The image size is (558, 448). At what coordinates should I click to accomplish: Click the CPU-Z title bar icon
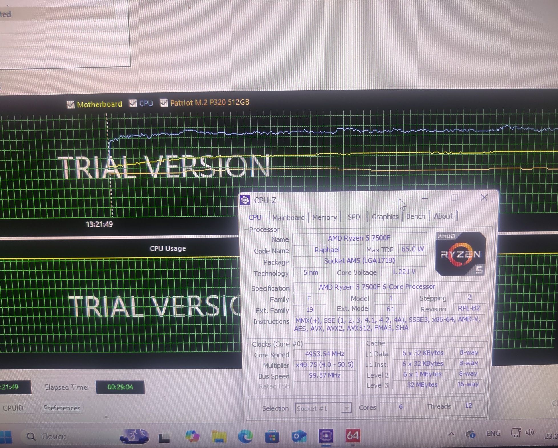coord(245,200)
